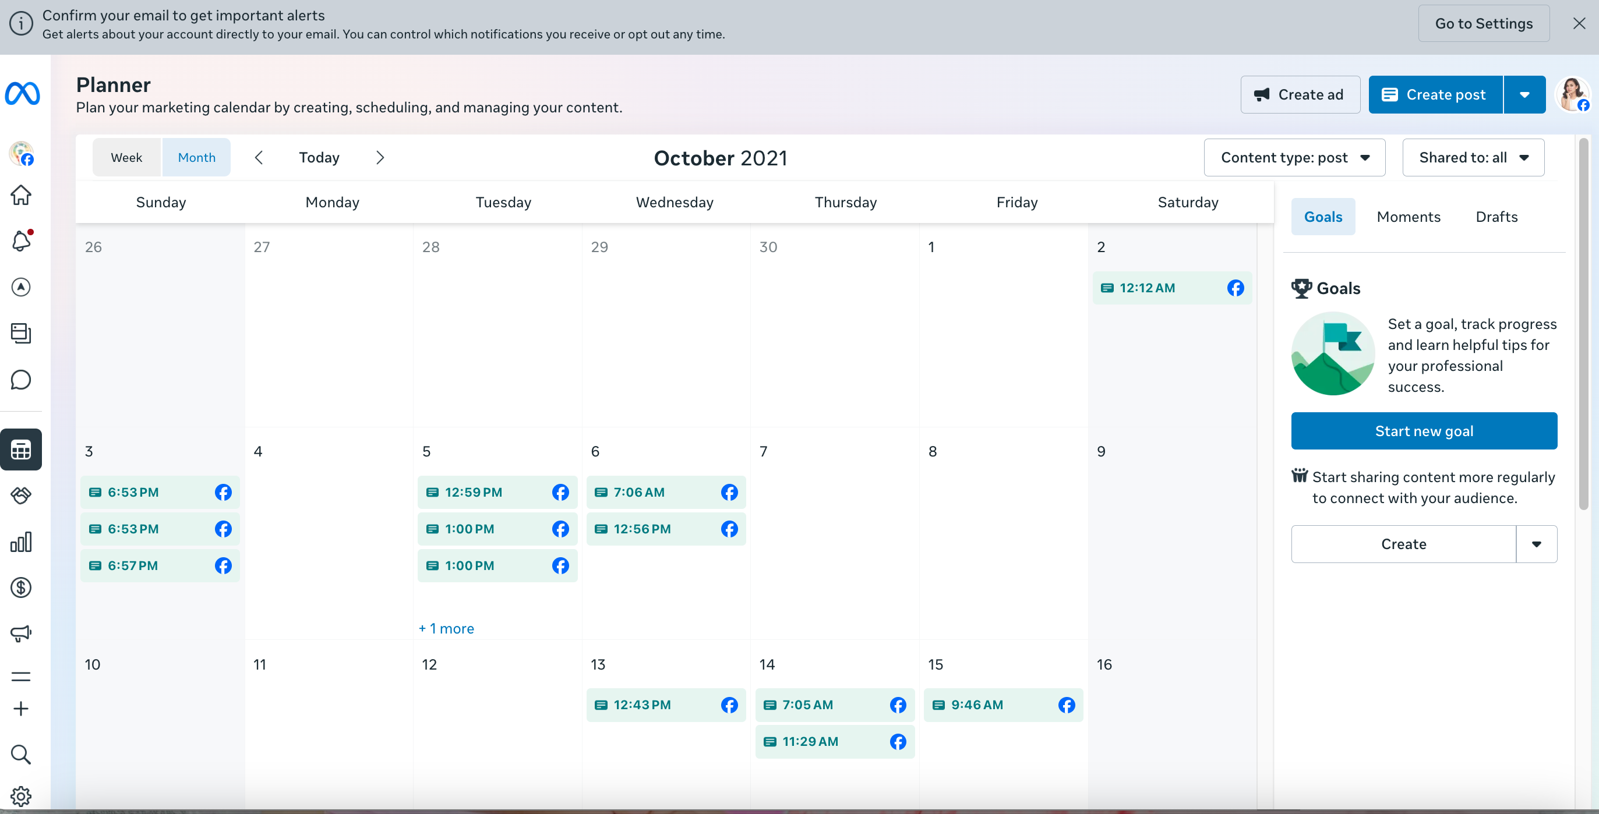Click Create post button
The height and width of the screenshot is (814, 1599).
[1435, 94]
